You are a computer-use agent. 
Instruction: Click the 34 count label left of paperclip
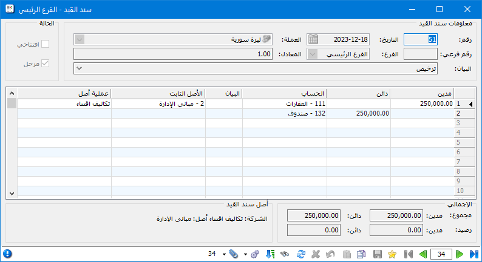point(212,254)
